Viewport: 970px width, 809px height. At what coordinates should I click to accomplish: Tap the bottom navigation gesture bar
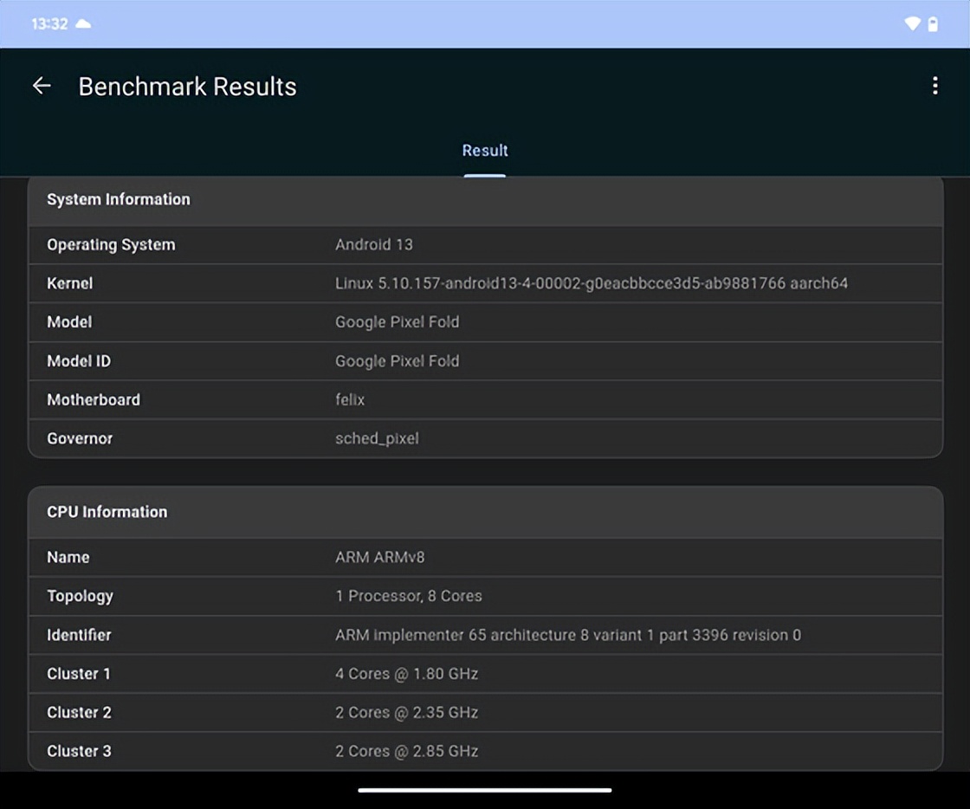click(x=485, y=790)
